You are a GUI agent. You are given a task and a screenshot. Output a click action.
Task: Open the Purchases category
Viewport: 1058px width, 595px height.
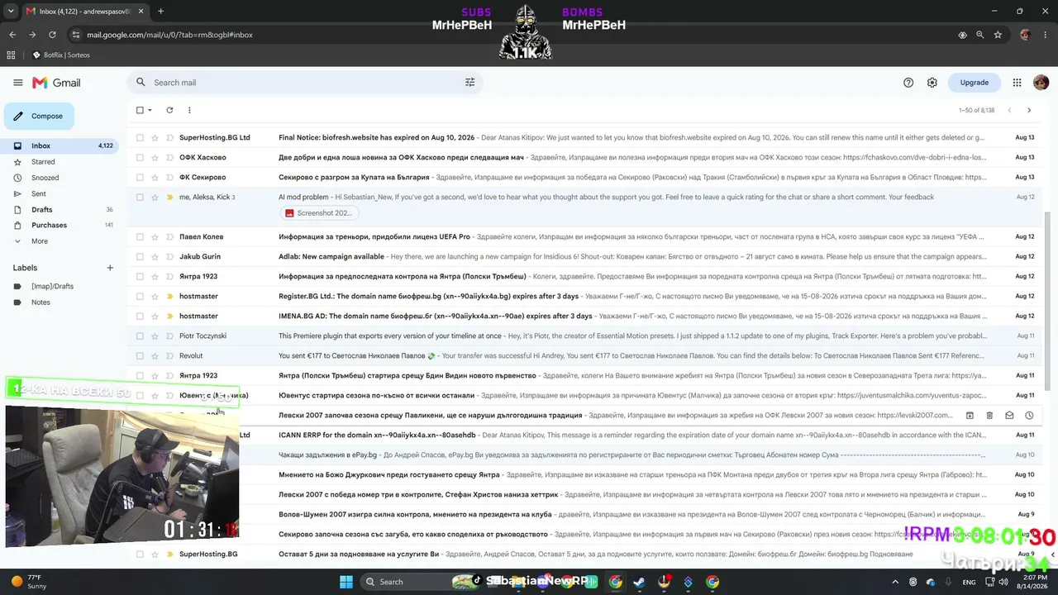coord(60,226)
